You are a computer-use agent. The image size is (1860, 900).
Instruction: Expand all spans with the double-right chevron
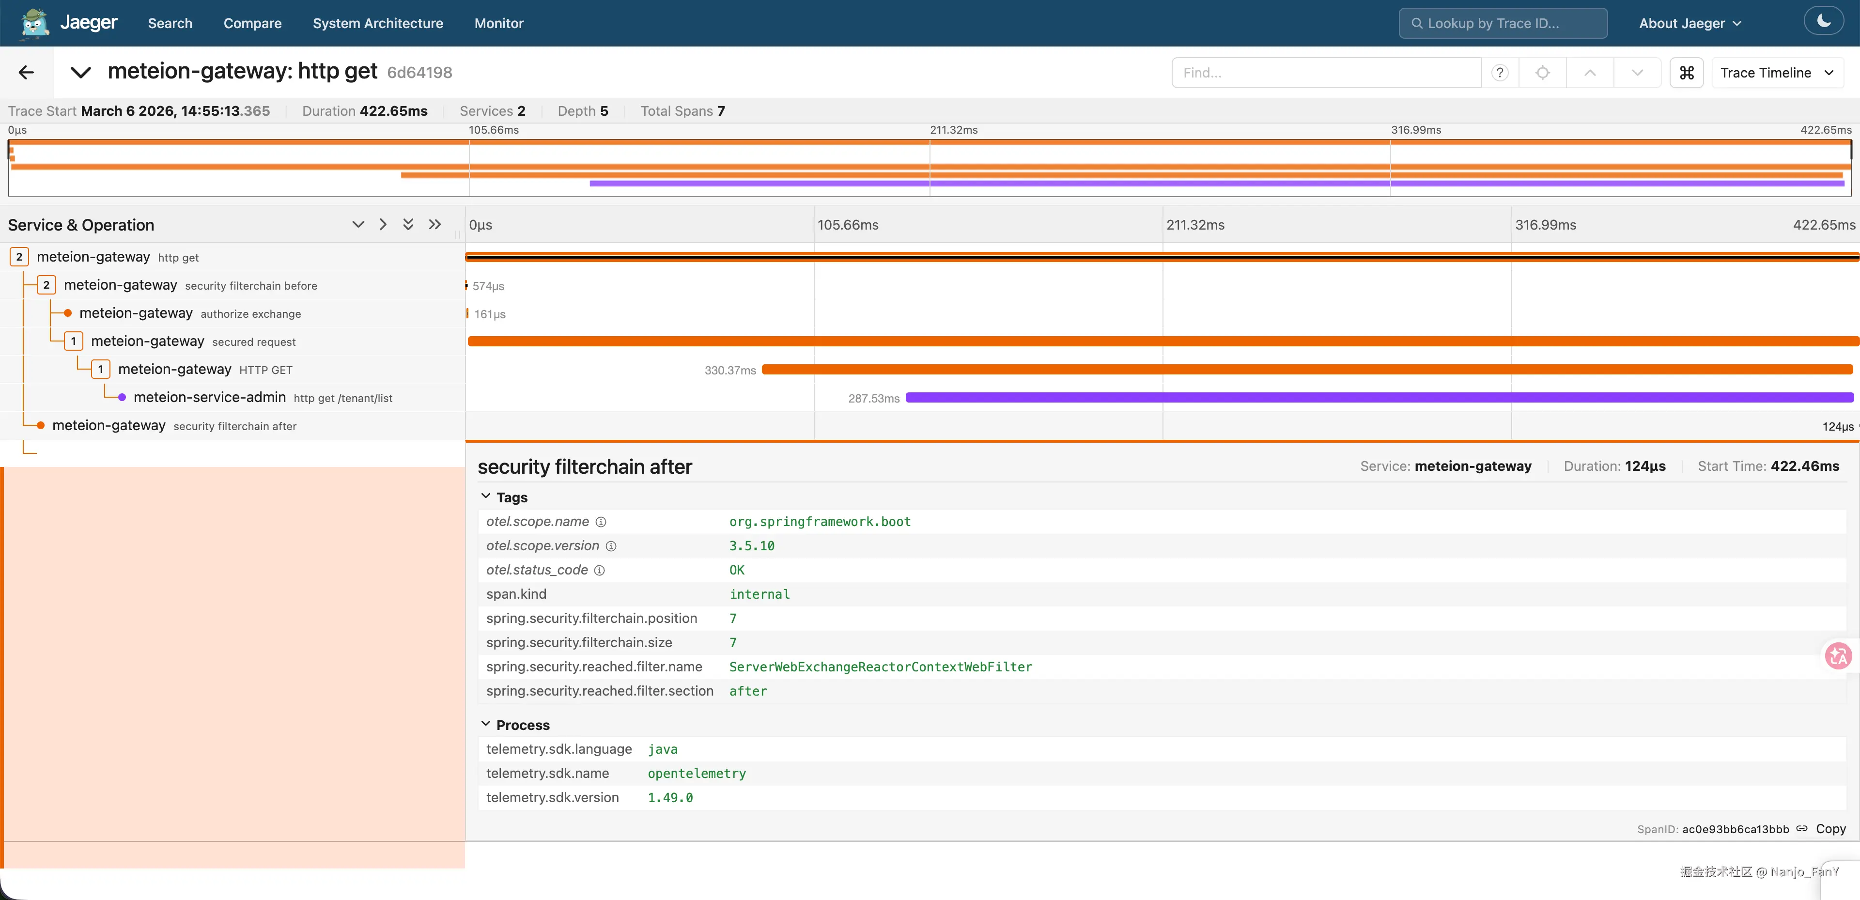tap(434, 225)
